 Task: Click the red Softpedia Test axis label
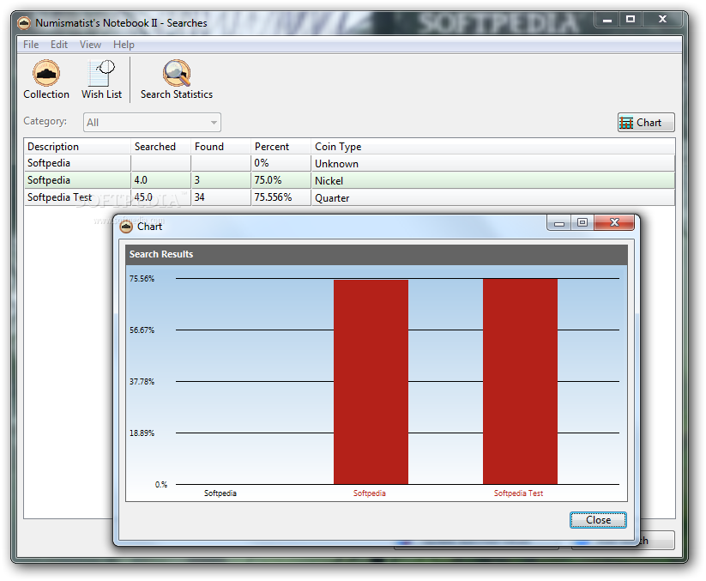point(518,493)
